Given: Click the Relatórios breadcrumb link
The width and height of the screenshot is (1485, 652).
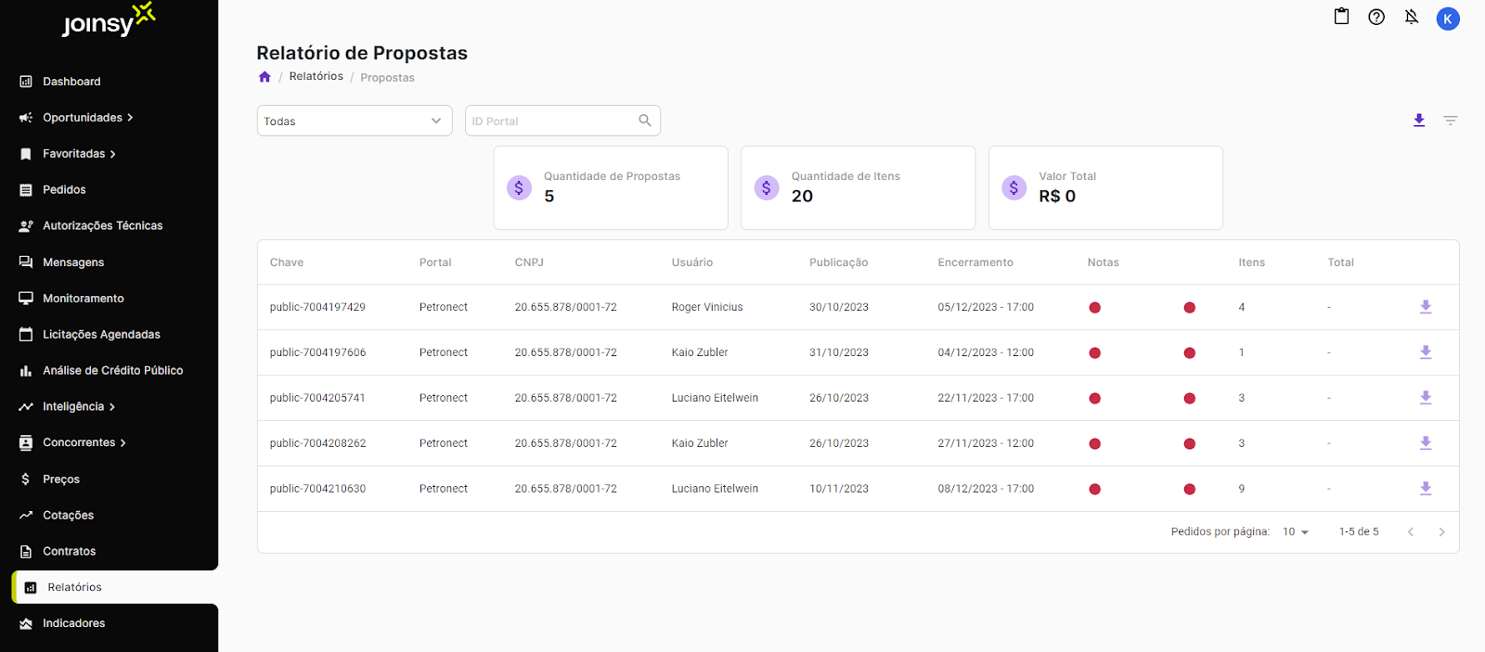Looking at the screenshot, I should [x=316, y=77].
